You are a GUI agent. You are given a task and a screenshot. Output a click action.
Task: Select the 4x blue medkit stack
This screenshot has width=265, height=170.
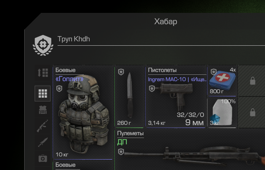pyautogui.click(x=222, y=81)
